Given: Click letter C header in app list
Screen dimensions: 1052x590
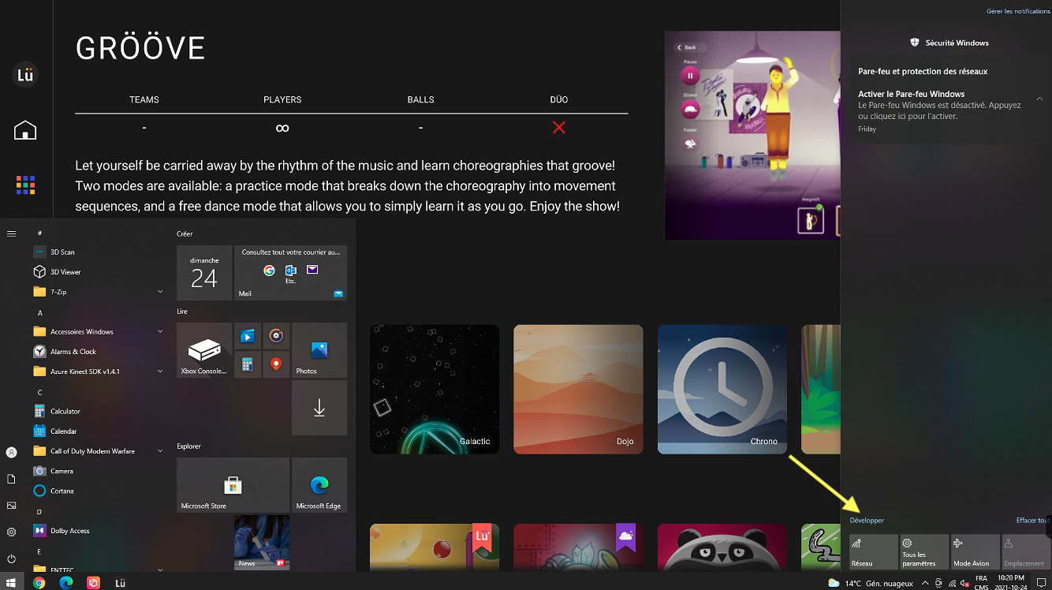Looking at the screenshot, I should click(39, 392).
